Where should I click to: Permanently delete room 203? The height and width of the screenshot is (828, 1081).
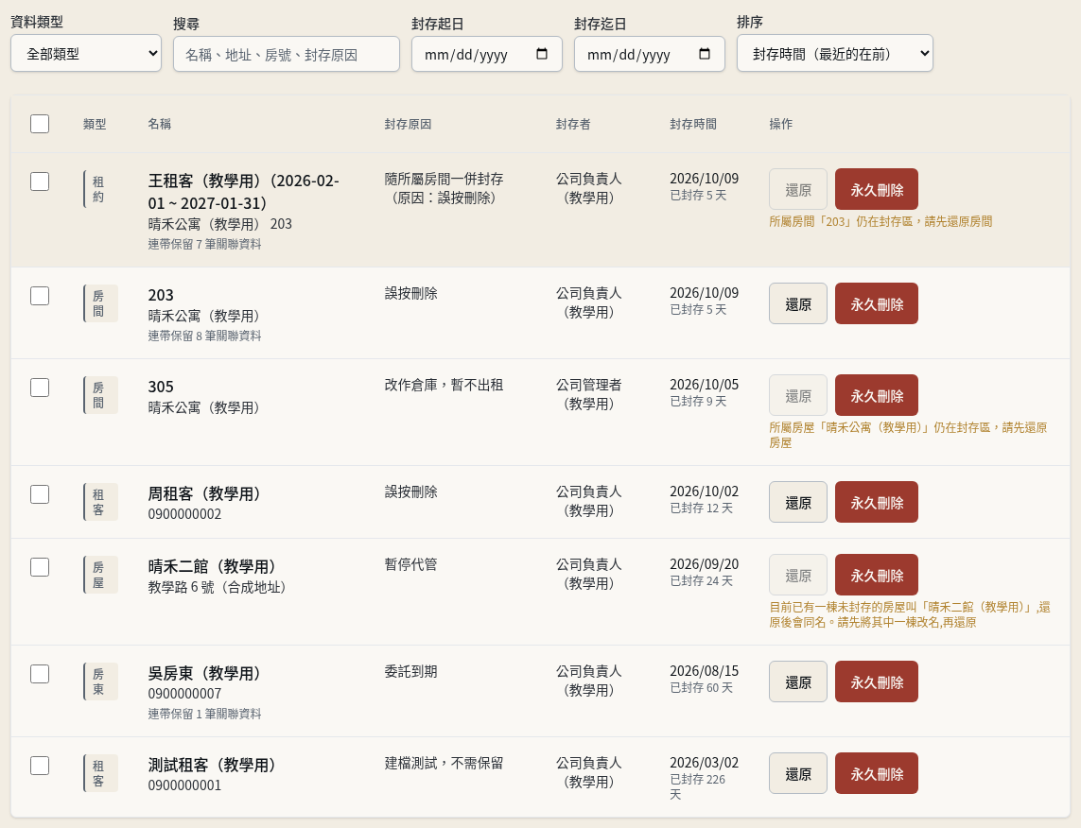(x=877, y=303)
